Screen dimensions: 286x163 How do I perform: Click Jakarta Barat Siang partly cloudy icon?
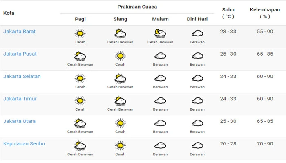[120, 34]
